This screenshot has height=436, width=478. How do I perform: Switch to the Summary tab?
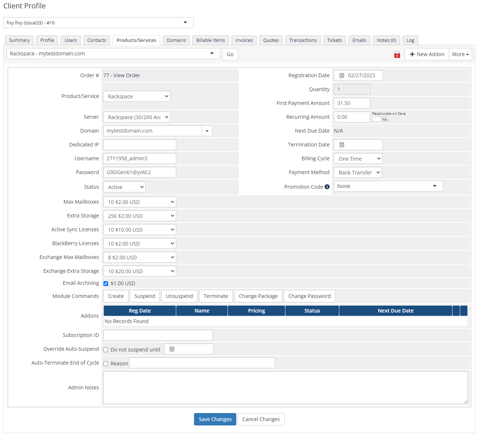point(19,40)
